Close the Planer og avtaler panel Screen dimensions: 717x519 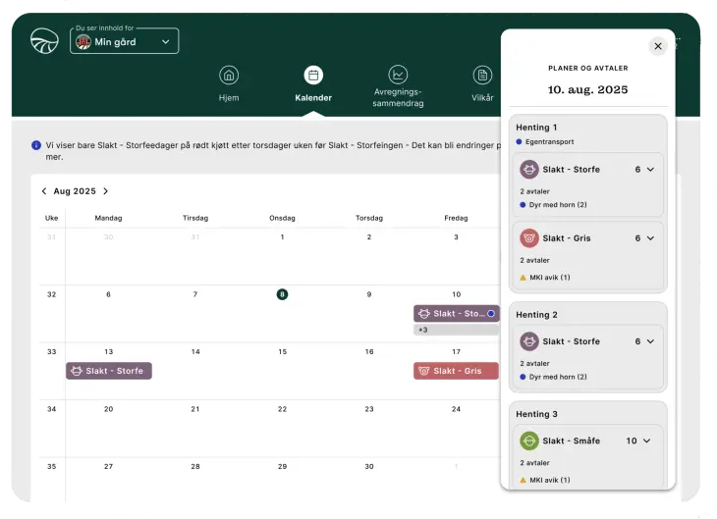[x=658, y=46]
